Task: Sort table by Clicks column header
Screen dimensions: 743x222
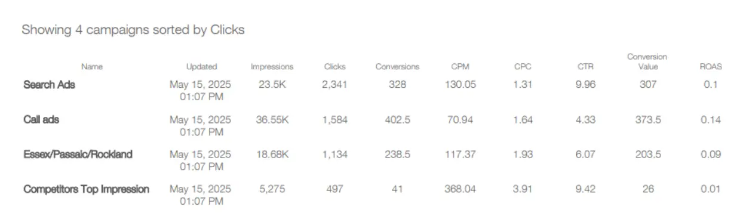Action: 334,67
